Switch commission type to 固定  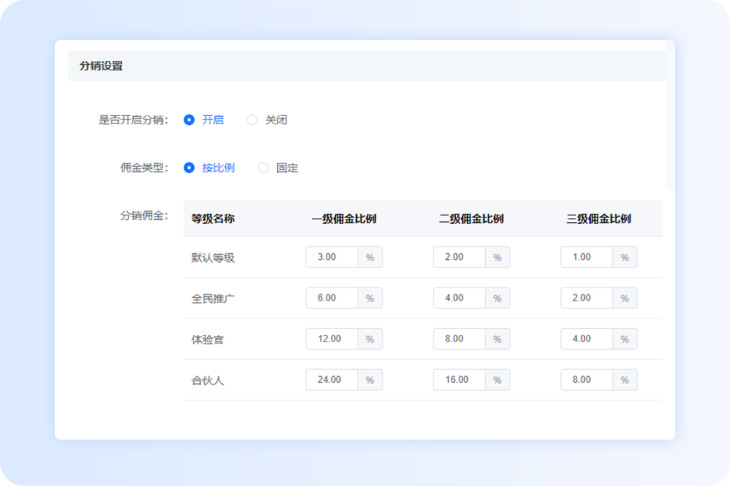(x=263, y=167)
